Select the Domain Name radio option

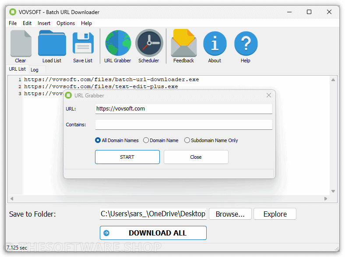pos(161,140)
